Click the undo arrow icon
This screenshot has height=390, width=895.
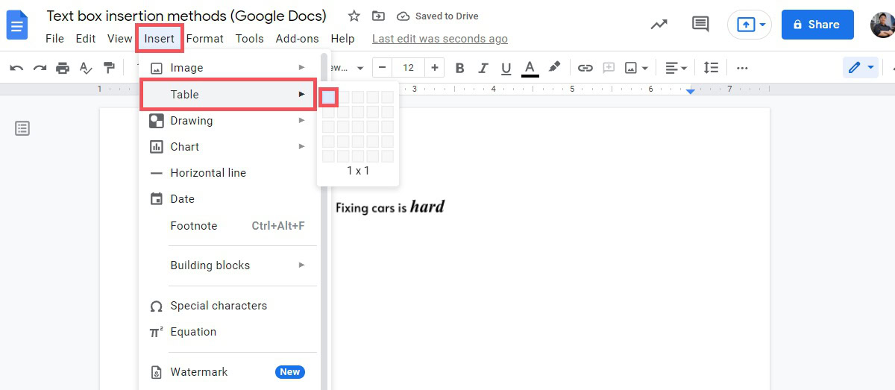16,68
